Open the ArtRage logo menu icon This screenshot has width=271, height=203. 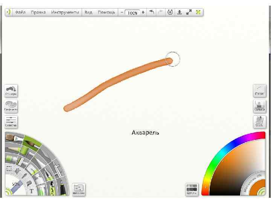tap(9, 12)
